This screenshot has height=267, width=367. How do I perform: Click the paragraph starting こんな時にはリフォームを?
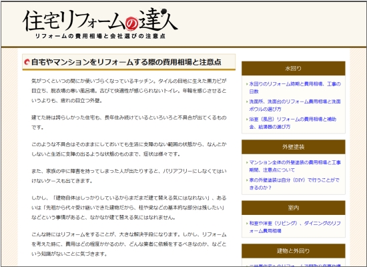tap(129, 244)
